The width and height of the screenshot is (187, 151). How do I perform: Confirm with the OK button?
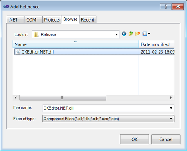point(134,139)
